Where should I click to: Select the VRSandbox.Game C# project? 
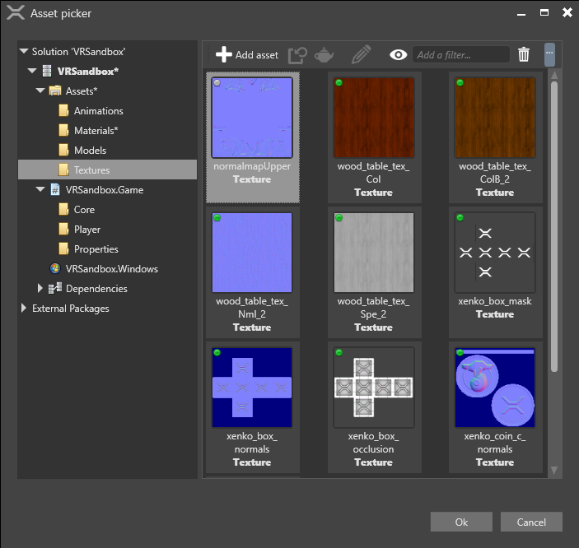click(x=104, y=190)
